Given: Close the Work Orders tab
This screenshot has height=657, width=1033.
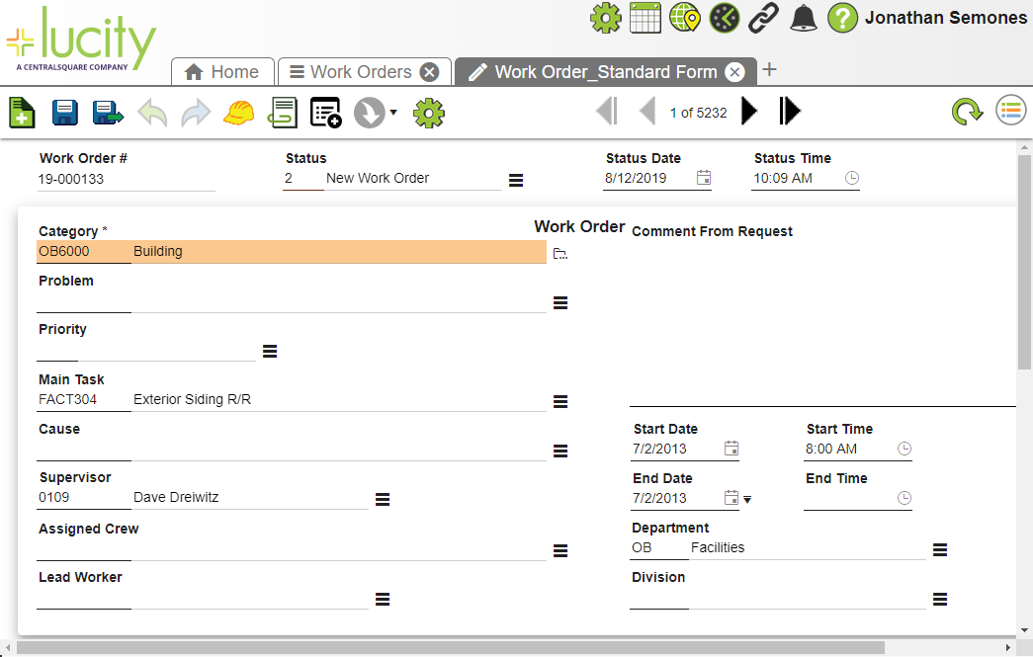Looking at the screenshot, I should [430, 72].
